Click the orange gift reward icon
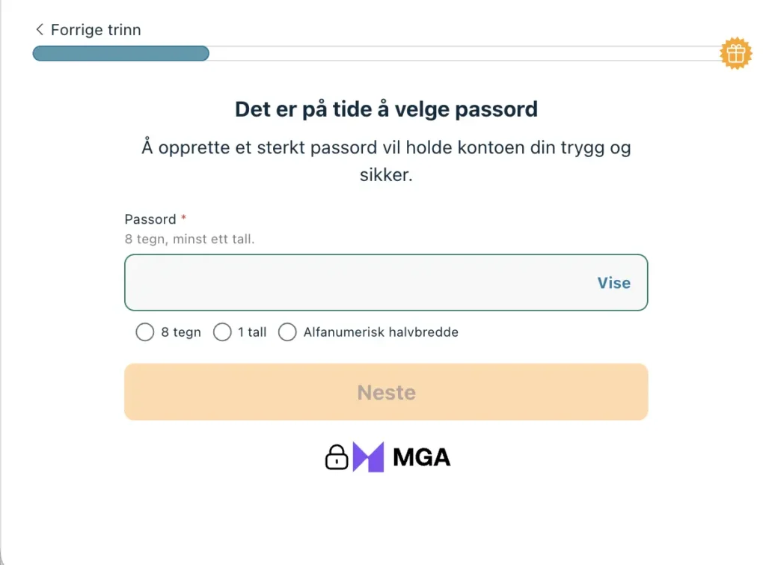This screenshot has height=565, width=766. pyautogui.click(x=735, y=54)
